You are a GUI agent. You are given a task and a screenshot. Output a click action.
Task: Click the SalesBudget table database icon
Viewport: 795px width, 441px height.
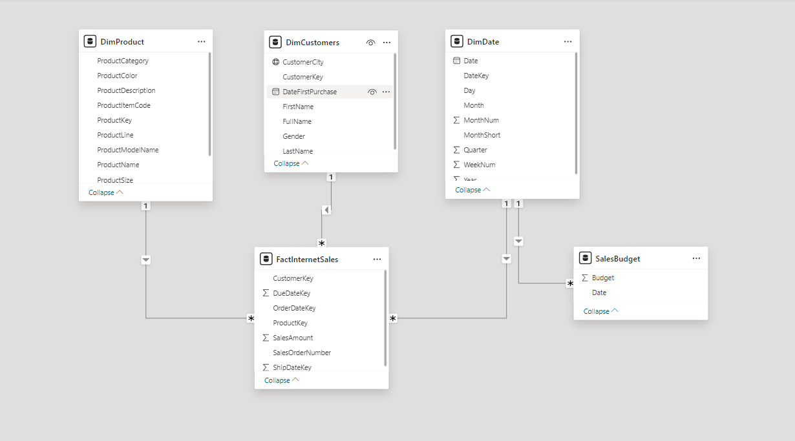[585, 258]
